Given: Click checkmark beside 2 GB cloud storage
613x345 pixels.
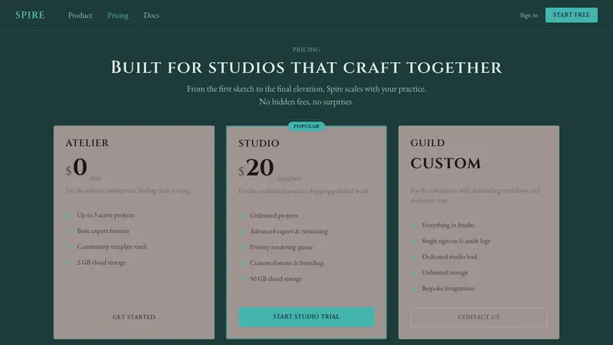Looking at the screenshot, I should coord(69,263).
